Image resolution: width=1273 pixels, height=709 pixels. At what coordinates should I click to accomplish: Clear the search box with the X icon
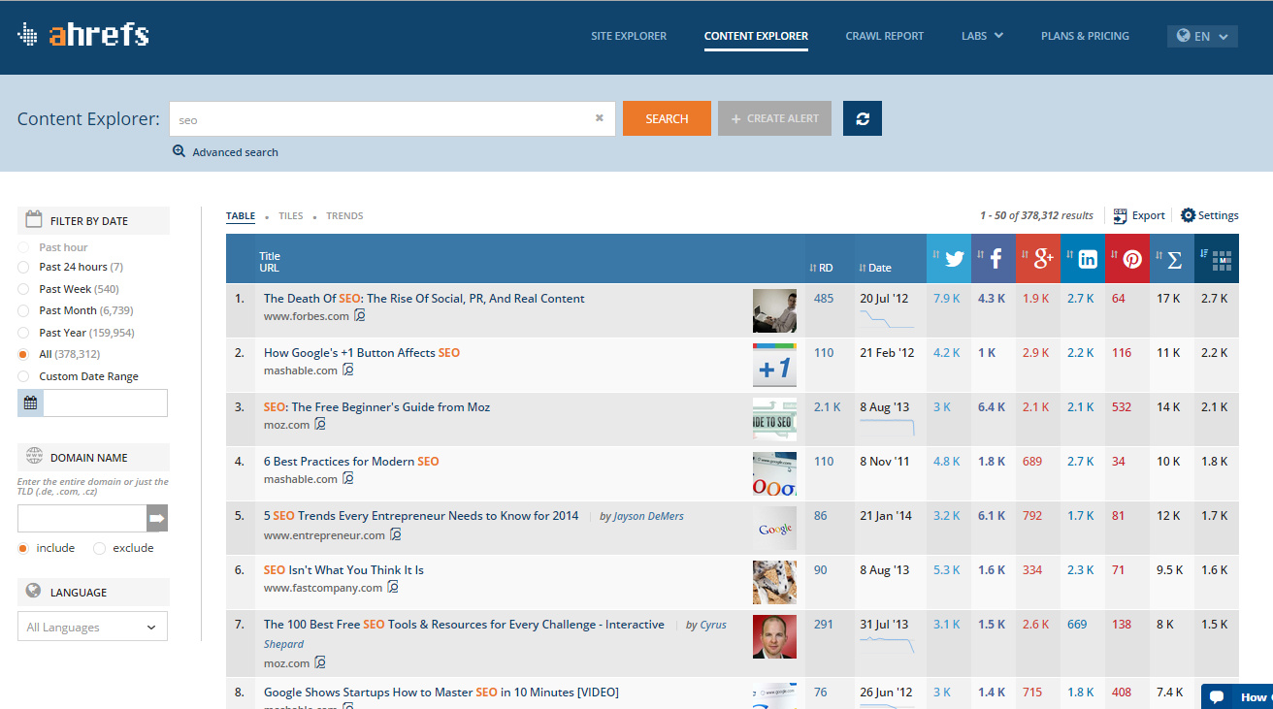coord(599,118)
